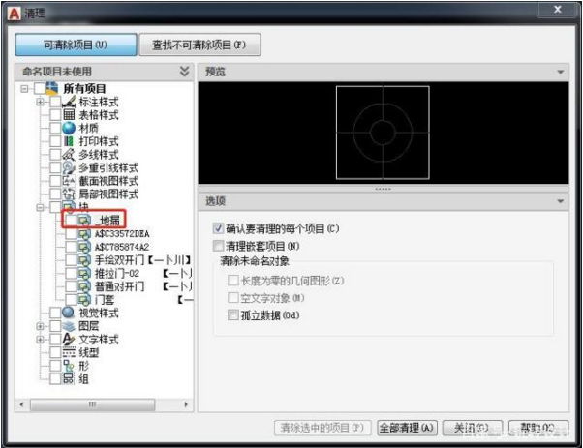Click the 多重引线样式 icon
This screenshot has width=583, height=448.
pyautogui.click(x=69, y=167)
